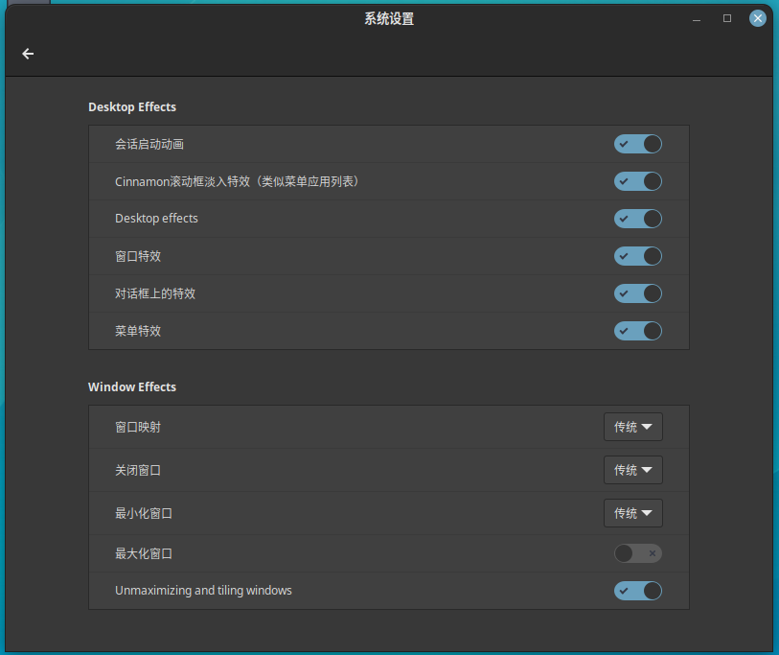Disable 对话框上的特效 switch
779x655 pixels.
[638, 293]
